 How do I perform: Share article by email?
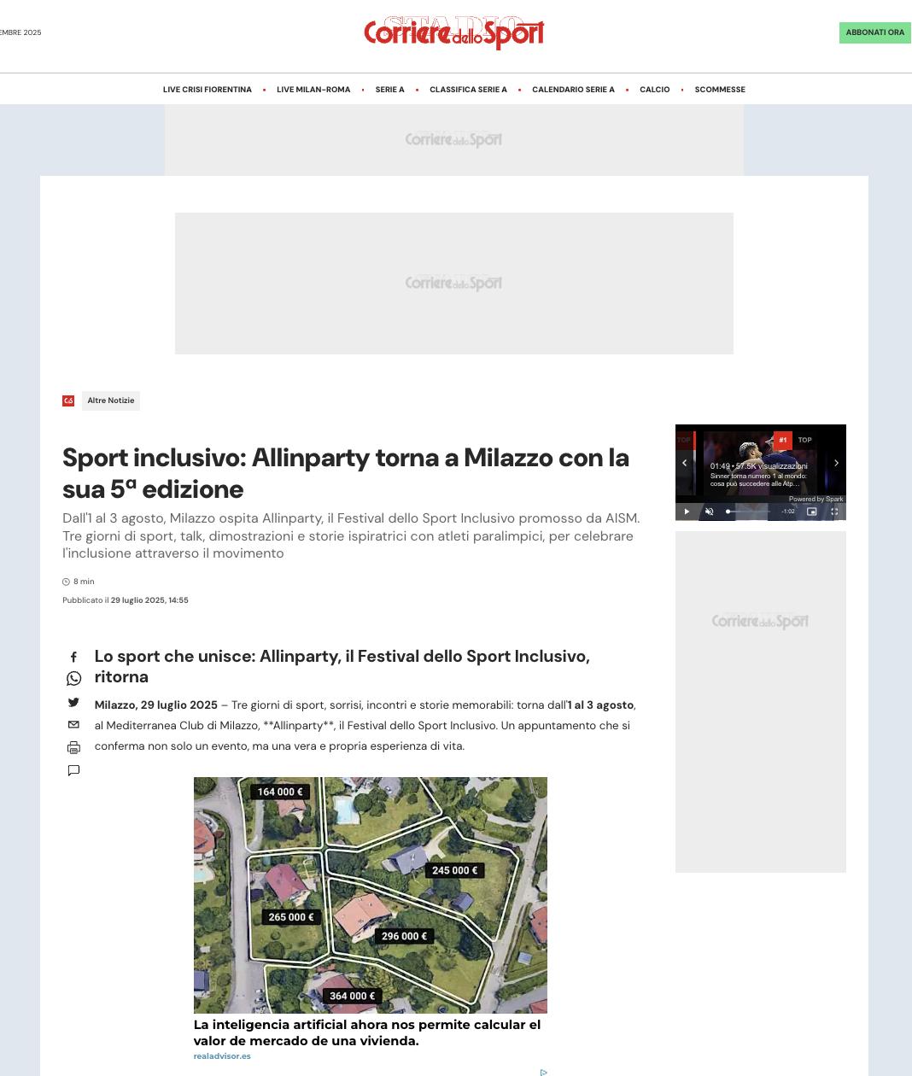pos(73,725)
